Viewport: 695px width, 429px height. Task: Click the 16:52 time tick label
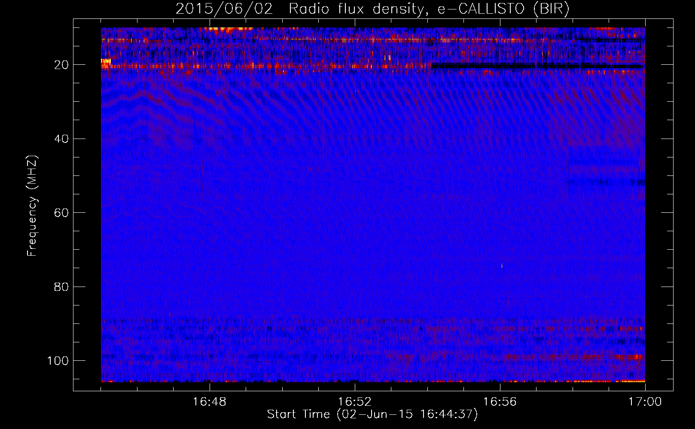click(355, 402)
